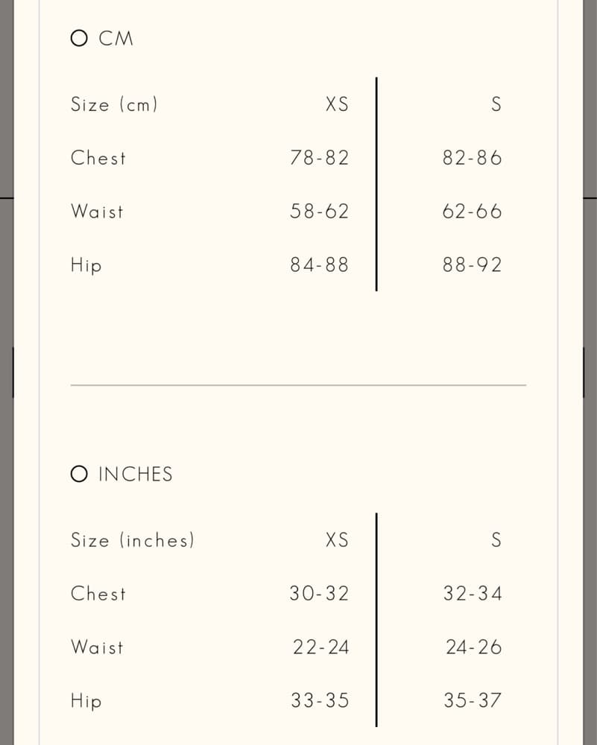Viewport: 597px width, 745px height.
Task: Select the INCHES radio button
Action: (79, 474)
